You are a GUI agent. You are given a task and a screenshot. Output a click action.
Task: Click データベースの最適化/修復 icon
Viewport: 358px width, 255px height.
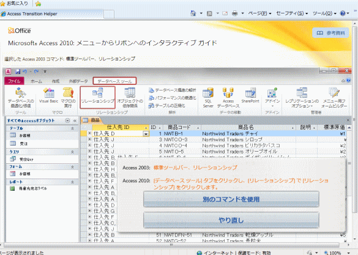click(21, 98)
